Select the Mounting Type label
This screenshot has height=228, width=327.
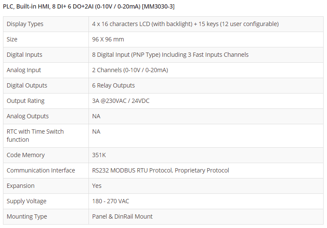(x=27, y=216)
